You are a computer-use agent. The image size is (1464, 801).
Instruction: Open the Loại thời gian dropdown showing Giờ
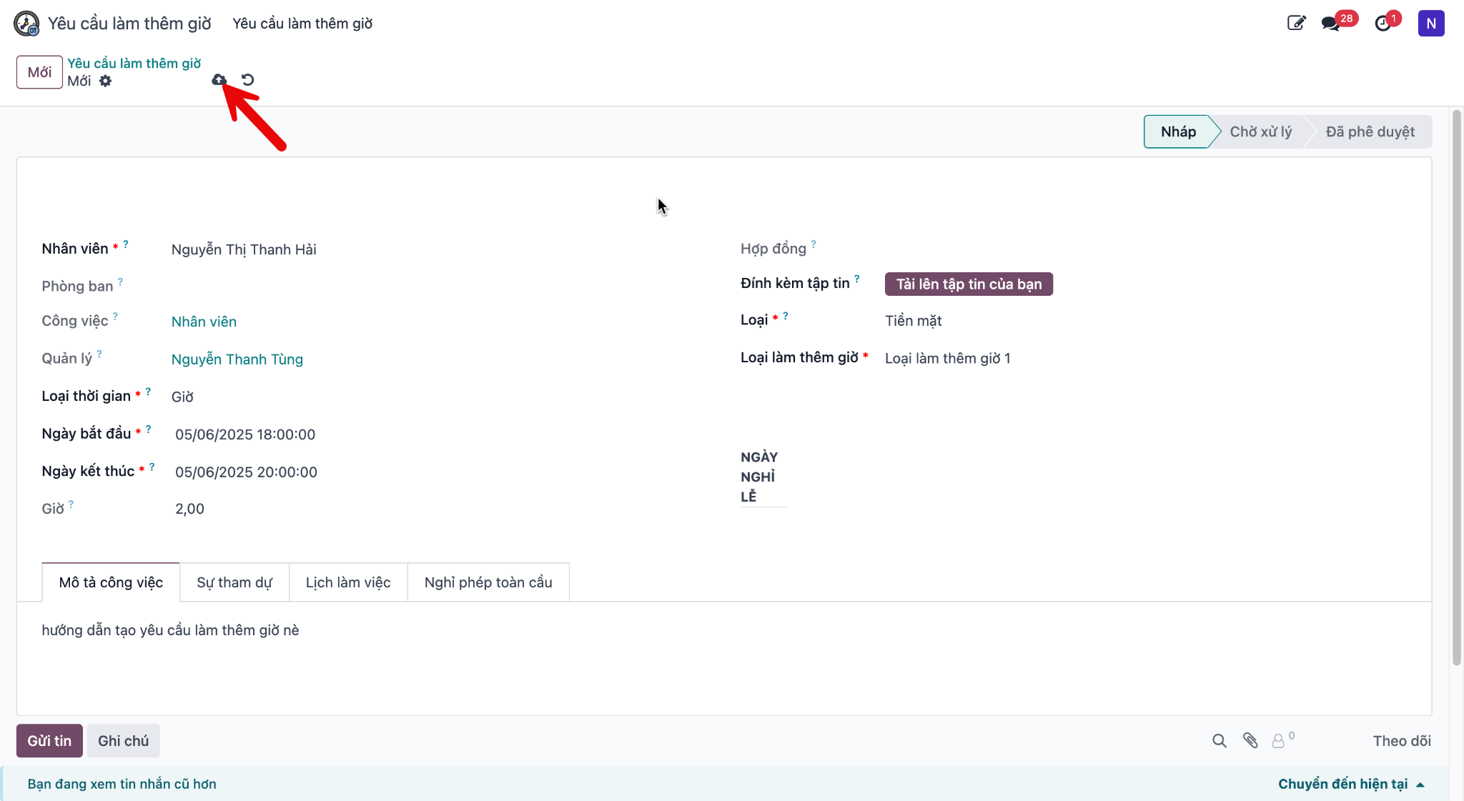429,397
